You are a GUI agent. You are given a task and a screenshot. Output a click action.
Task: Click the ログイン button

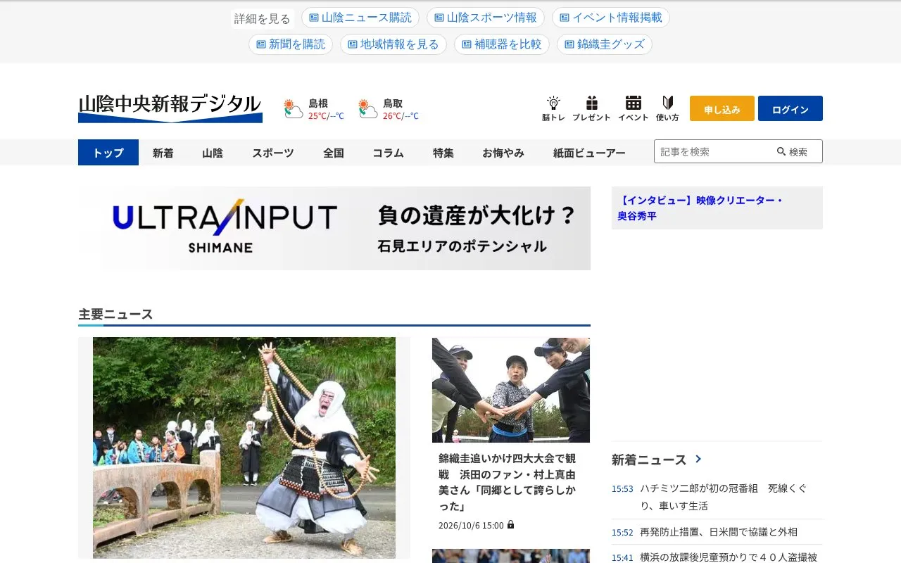(790, 108)
